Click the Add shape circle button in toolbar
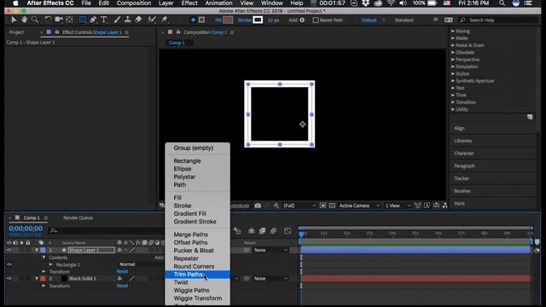 pyautogui.click(x=302, y=20)
